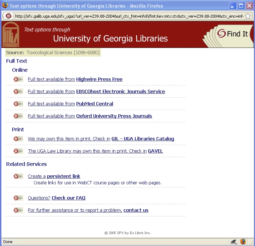
Task: Click the WebCT course pages description text
Action: (98, 183)
